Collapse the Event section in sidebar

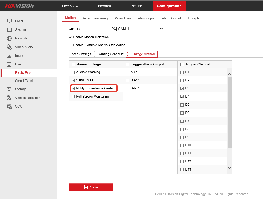click(x=19, y=64)
